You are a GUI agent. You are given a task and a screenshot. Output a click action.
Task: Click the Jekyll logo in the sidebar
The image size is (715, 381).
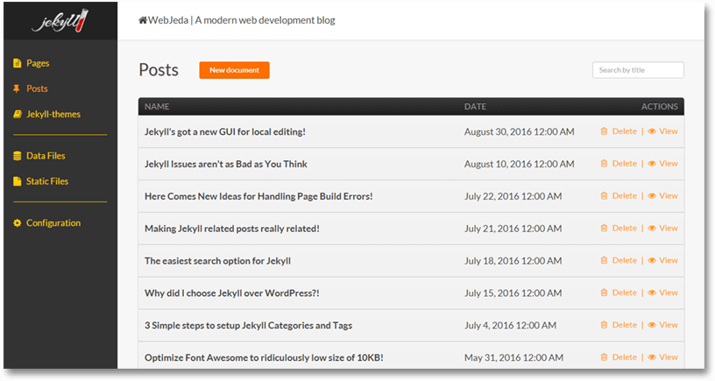tap(60, 20)
